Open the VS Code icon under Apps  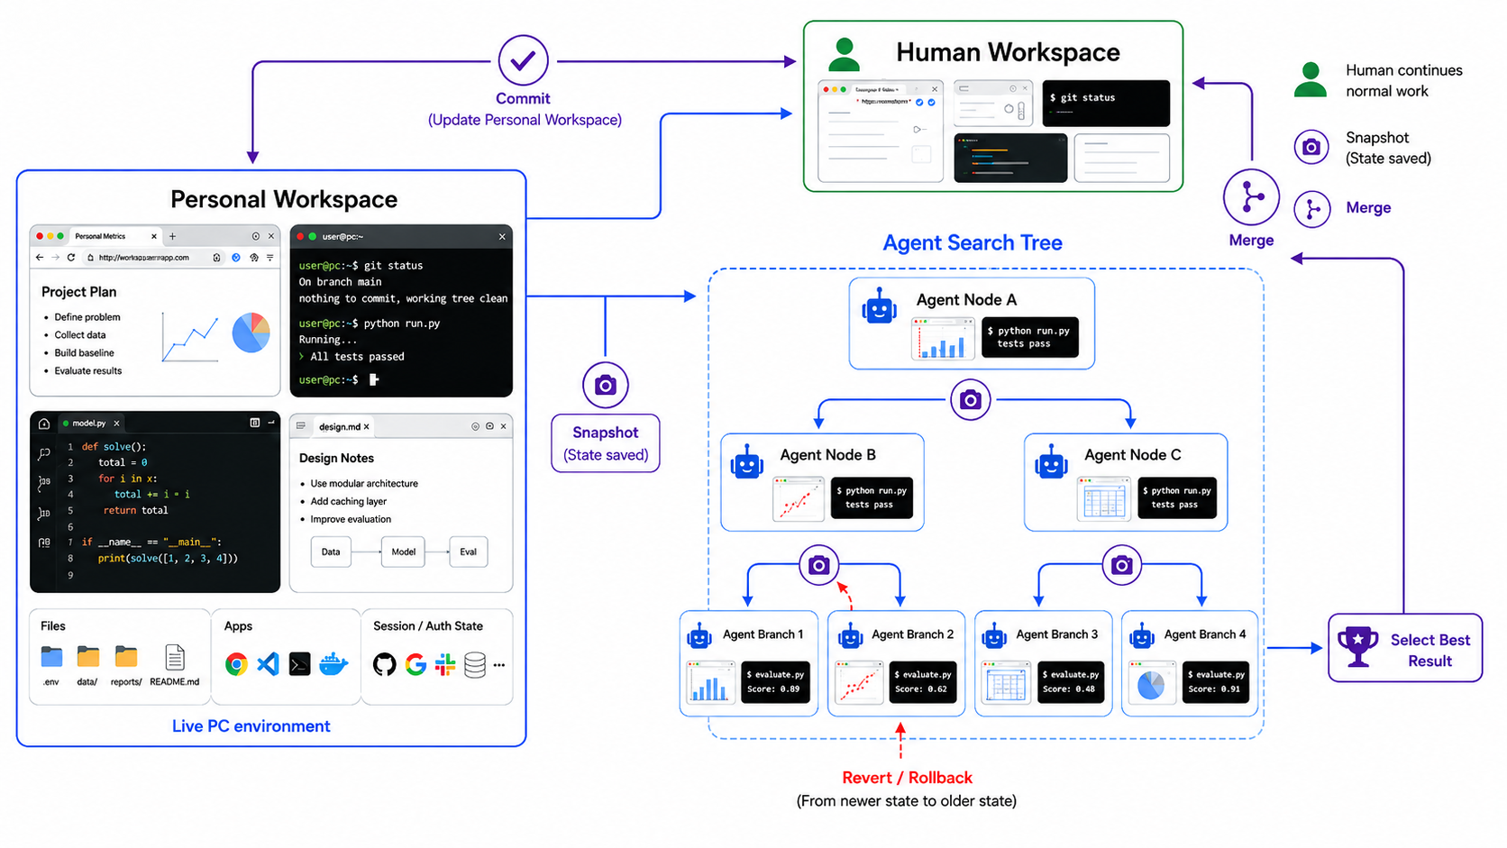tap(268, 664)
